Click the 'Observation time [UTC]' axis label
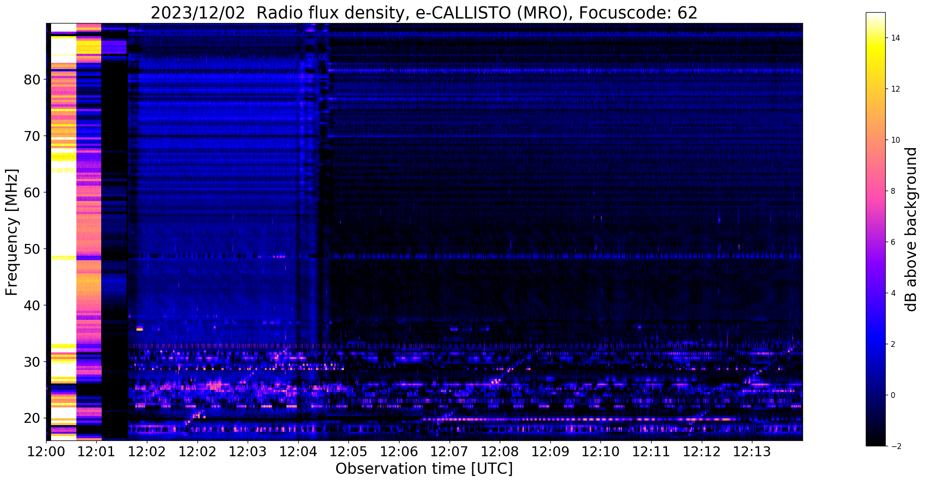The height and width of the screenshot is (482, 925). point(424,469)
